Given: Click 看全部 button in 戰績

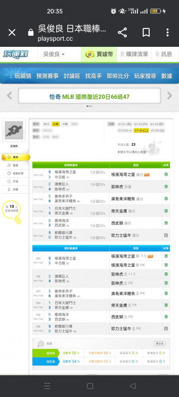Looking at the screenshot, I should (160, 343).
